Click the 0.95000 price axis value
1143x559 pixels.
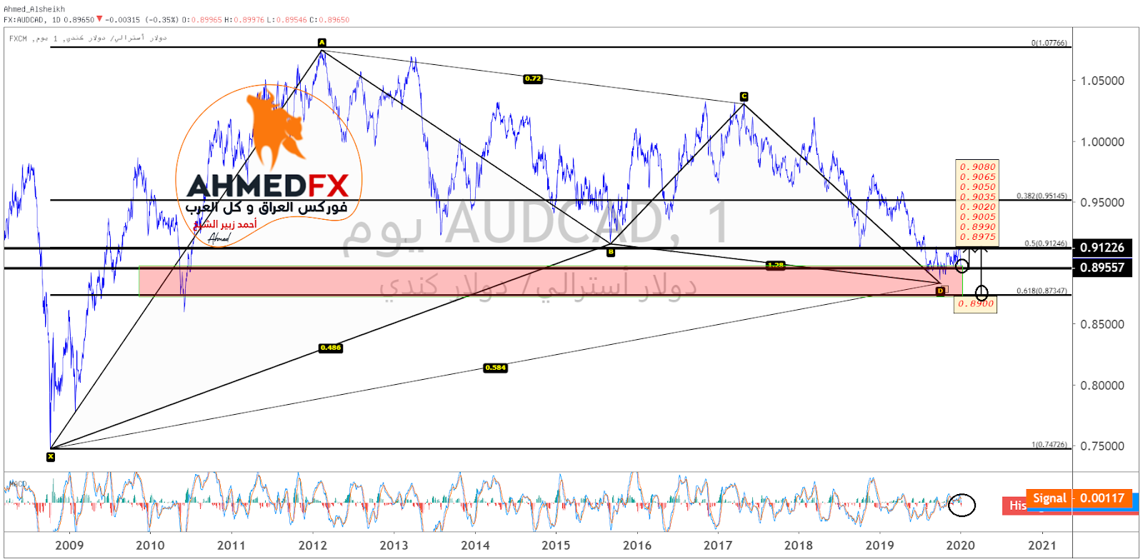pyautogui.click(x=1102, y=203)
